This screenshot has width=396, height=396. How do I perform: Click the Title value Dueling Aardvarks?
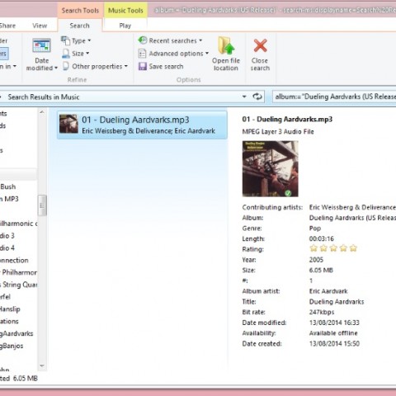[337, 302]
